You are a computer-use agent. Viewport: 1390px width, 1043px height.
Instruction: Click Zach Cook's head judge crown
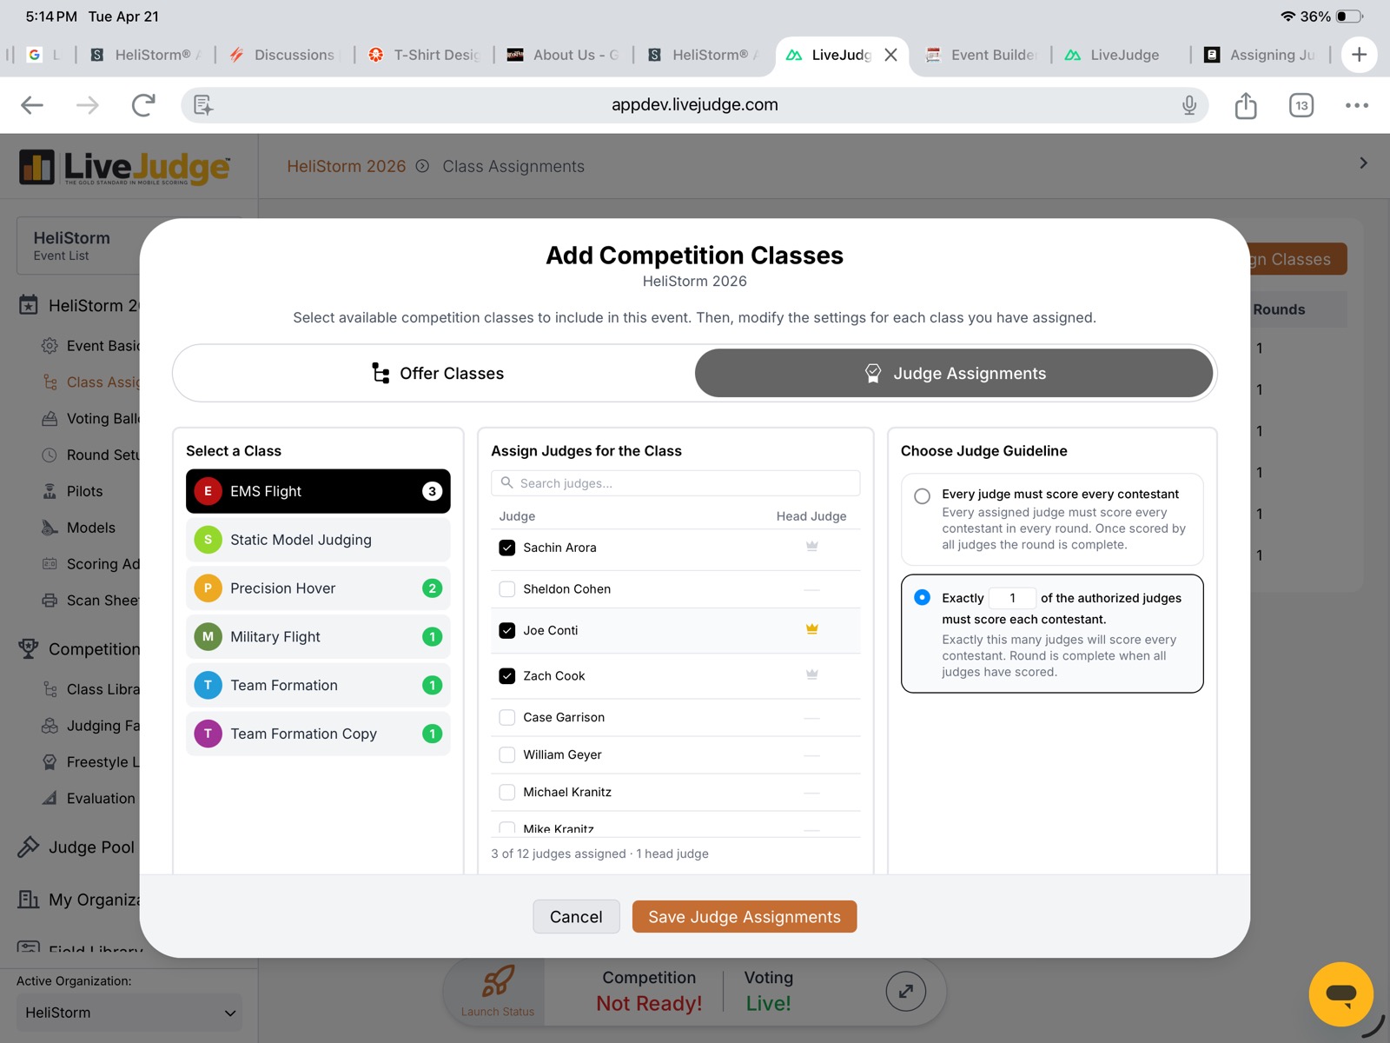point(811,674)
